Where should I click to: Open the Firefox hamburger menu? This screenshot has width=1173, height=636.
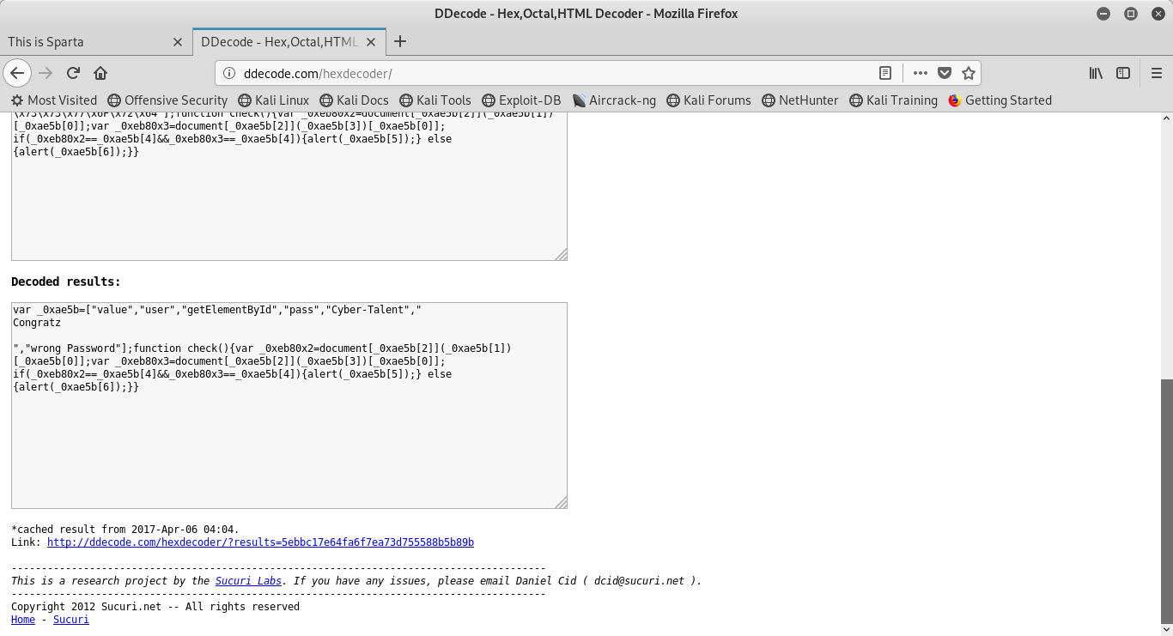coord(1156,73)
